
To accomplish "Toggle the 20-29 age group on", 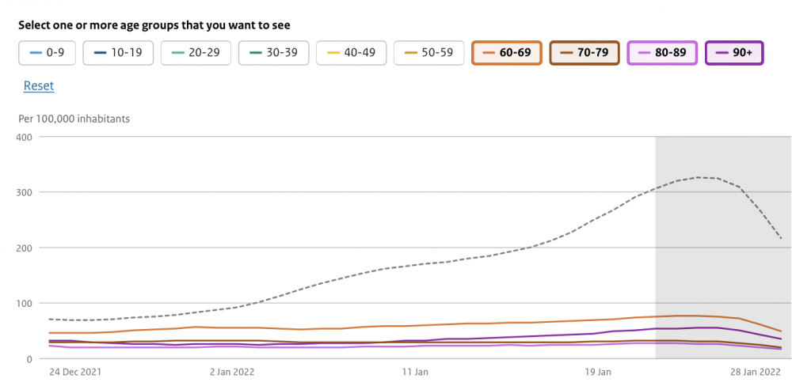I will 196,52.
